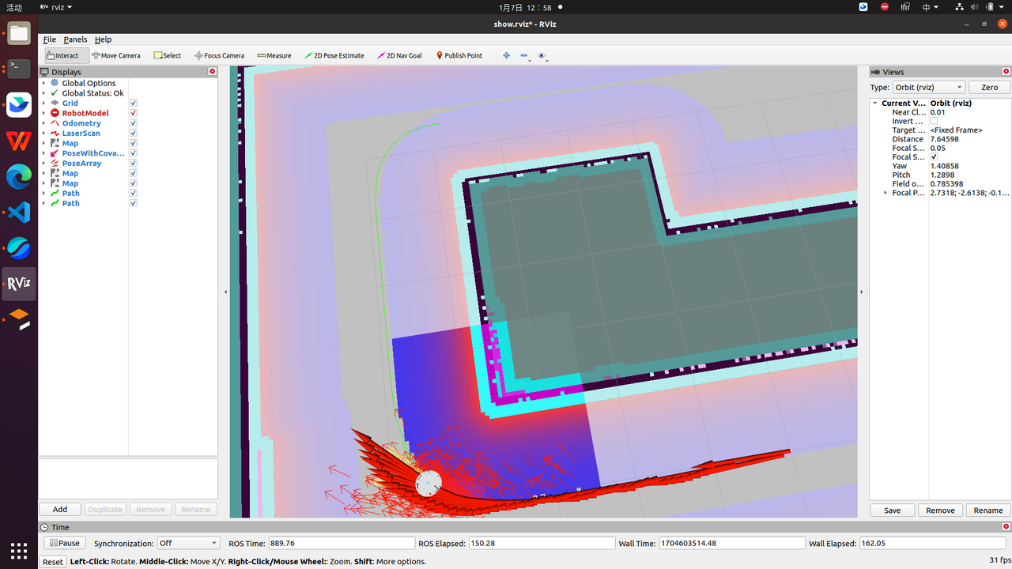Expand the Grid display properties
The image size is (1012, 569).
click(x=43, y=103)
